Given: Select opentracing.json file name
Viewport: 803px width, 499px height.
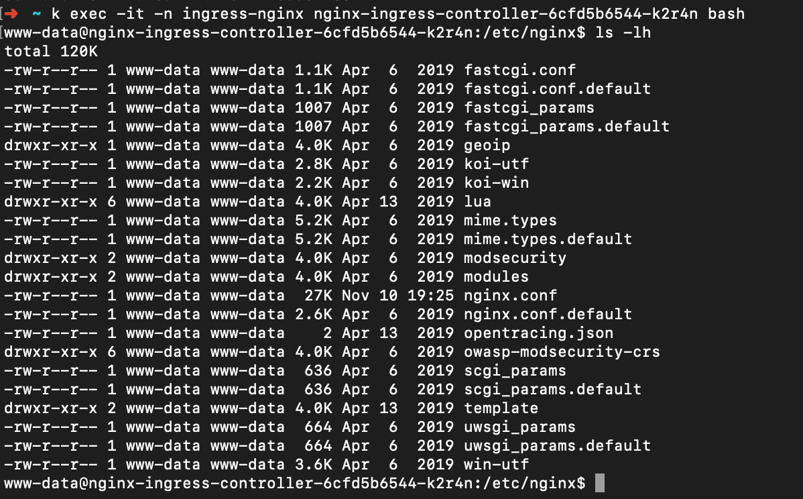Looking at the screenshot, I should coord(538,333).
